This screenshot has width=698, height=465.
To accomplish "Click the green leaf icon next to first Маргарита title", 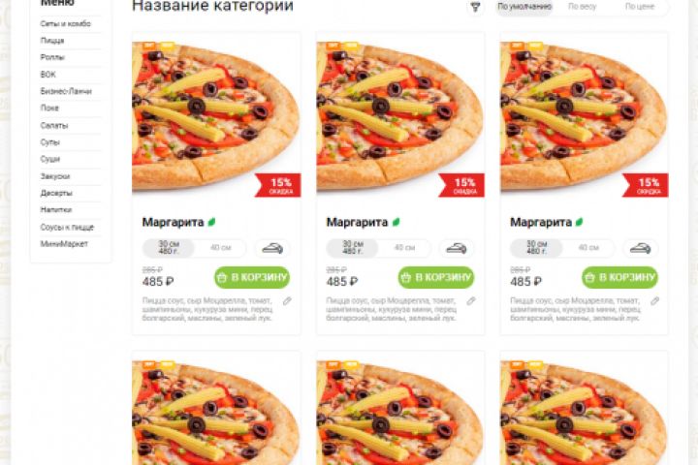I will coord(212,222).
